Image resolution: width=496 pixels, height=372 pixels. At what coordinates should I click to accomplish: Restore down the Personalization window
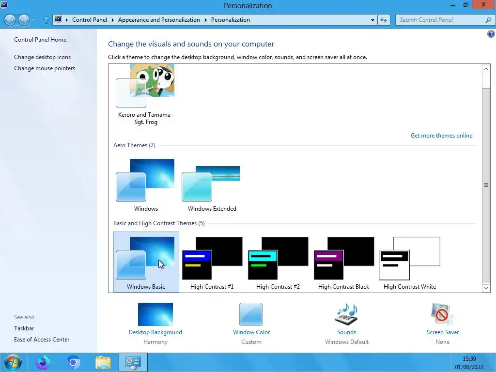tap(465, 5)
